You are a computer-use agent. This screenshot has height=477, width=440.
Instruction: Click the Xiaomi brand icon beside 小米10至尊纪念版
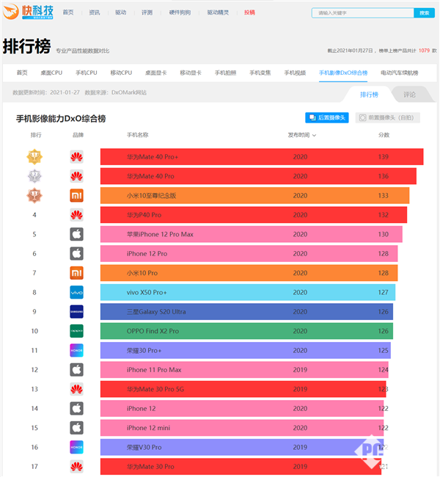[x=76, y=196]
